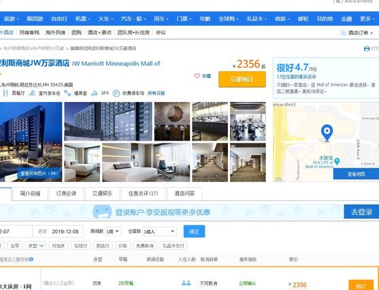Toggle the 含早 breakfast filter
The image size is (379, 290).
pyautogui.click(x=15, y=246)
